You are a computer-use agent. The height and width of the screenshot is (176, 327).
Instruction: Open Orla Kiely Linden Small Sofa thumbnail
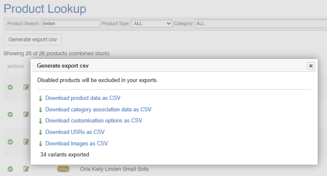[x=63, y=169]
